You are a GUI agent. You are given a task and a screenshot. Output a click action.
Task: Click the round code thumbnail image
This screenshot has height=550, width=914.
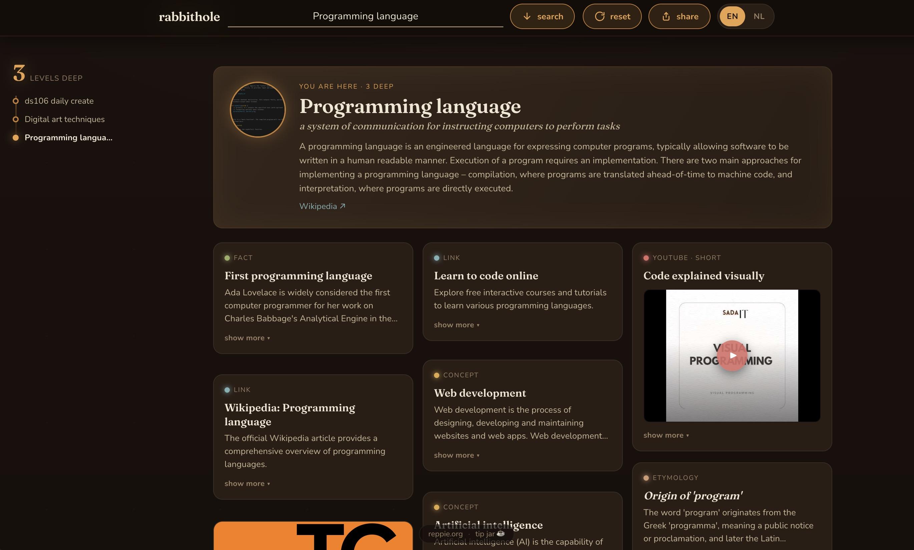click(x=258, y=110)
